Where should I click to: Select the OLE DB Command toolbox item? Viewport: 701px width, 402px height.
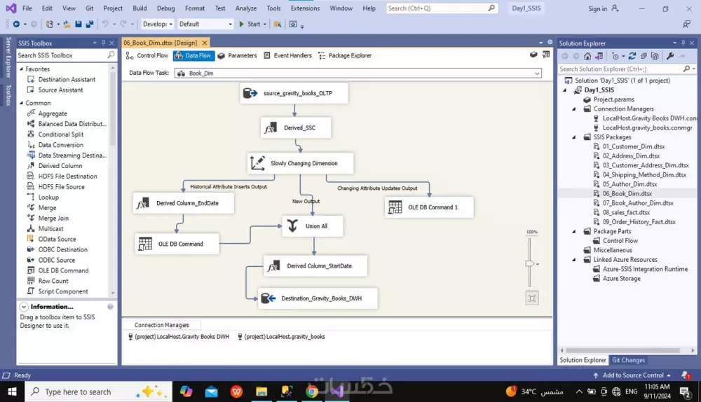point(63,270)
